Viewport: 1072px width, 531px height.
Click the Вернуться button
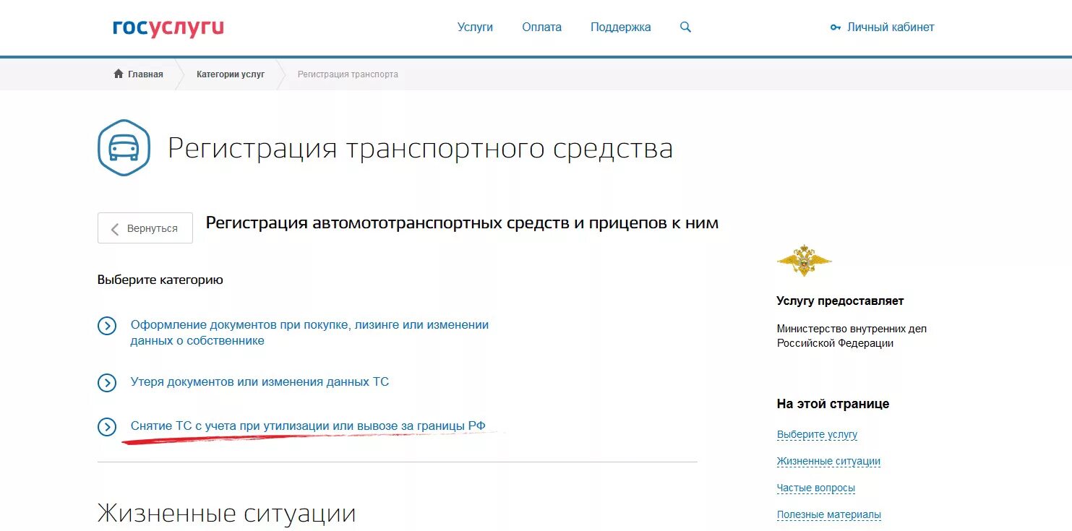145,228
